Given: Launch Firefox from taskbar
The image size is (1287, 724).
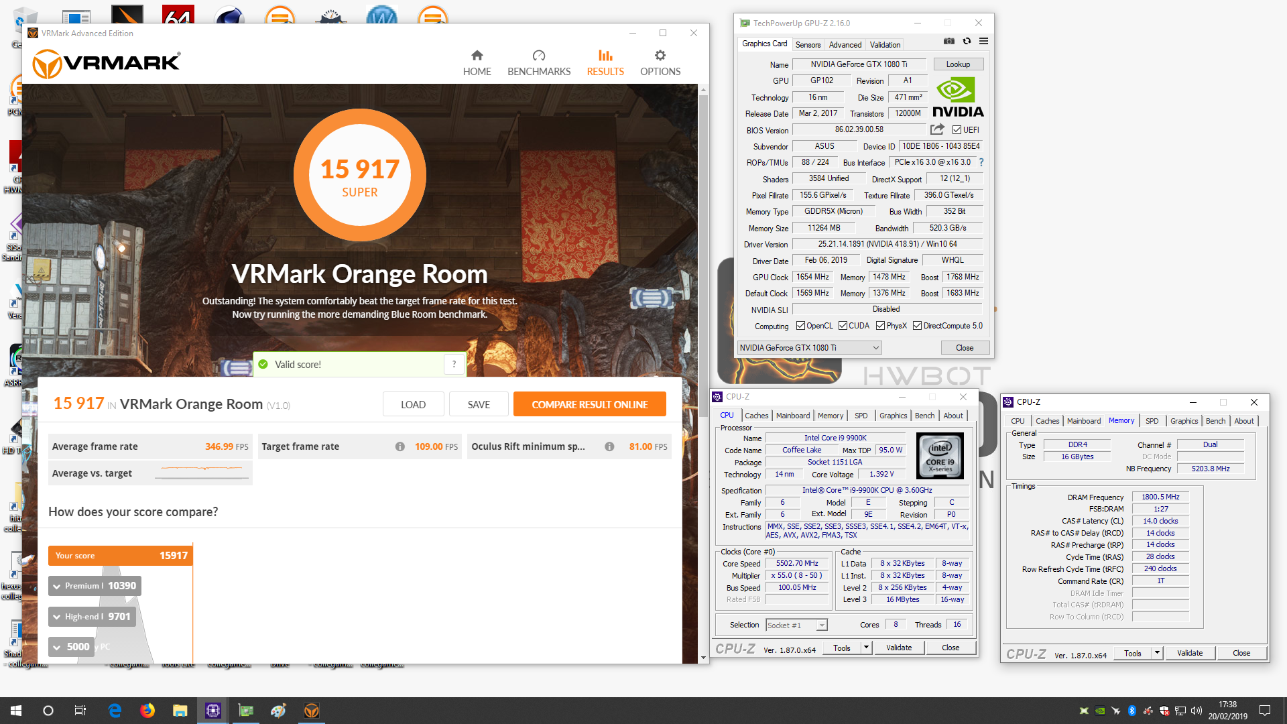Looking at the screenshot, I should coord(147,711).
